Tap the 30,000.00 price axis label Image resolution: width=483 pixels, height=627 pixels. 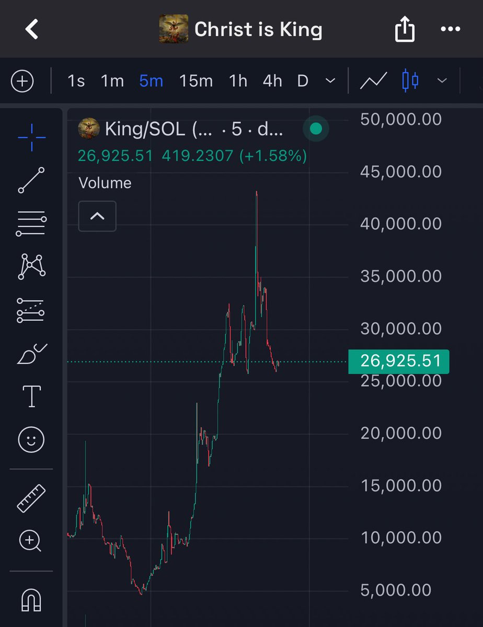[x=401, y=329]
